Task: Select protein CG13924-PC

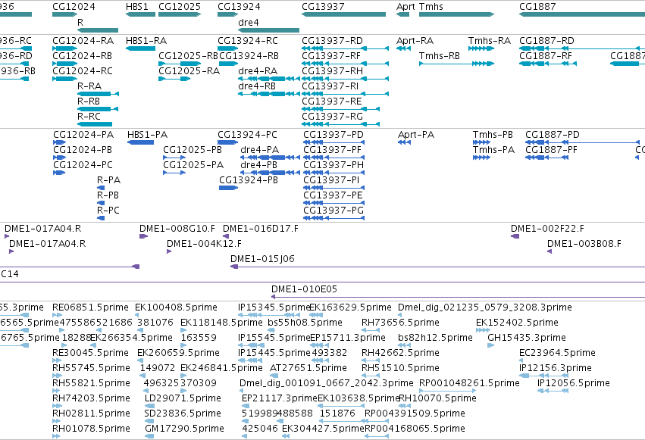Action: [x=228, y=142]
